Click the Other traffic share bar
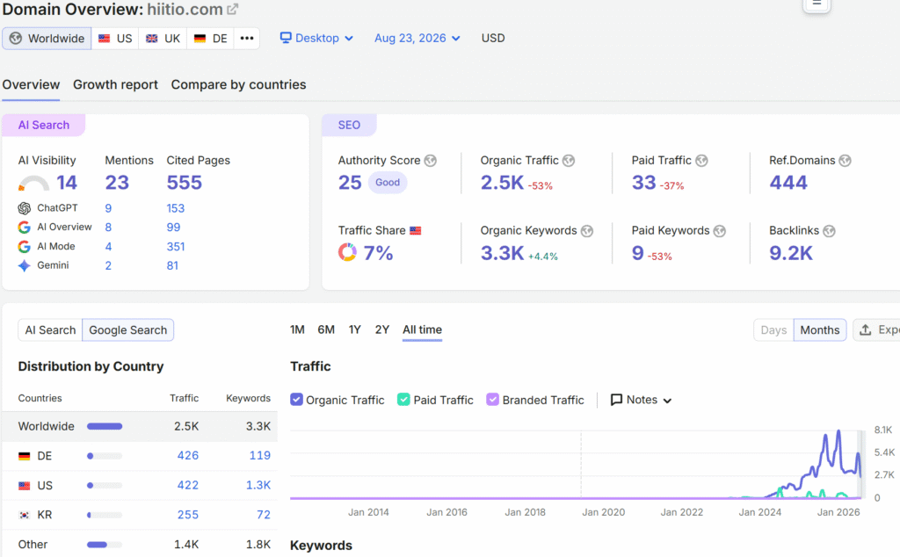The image size is (900, 557). 105,545
